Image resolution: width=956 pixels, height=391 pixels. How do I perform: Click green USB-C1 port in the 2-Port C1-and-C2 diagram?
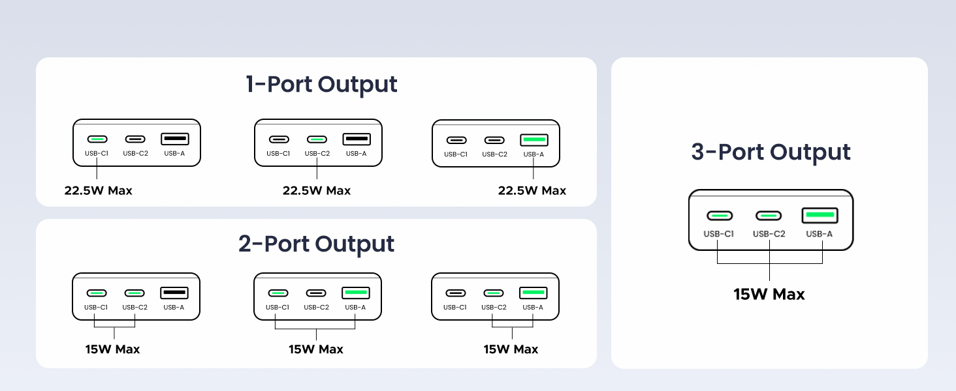[x=97, y=293]
